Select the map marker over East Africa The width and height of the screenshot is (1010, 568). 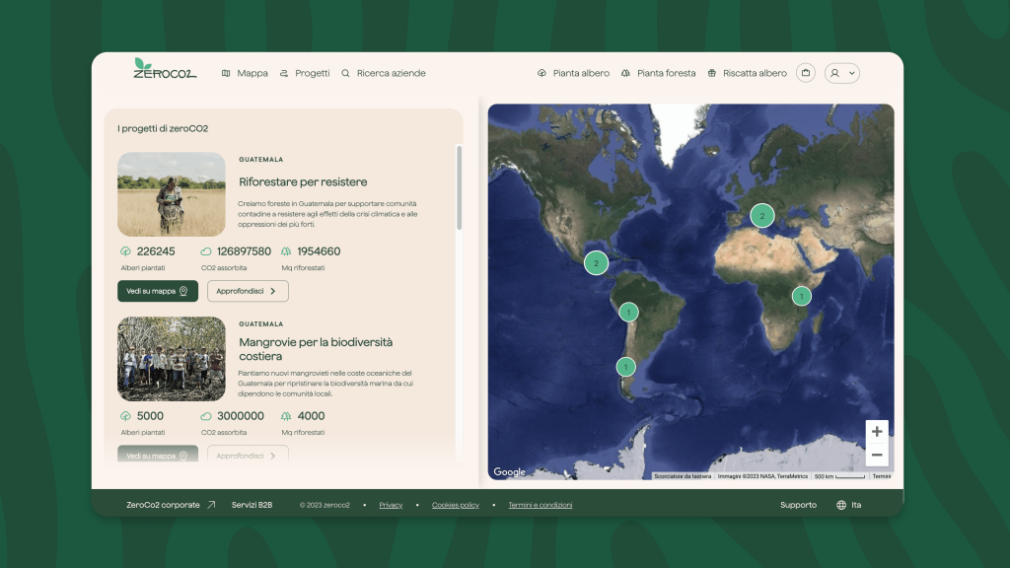point(802,296)
